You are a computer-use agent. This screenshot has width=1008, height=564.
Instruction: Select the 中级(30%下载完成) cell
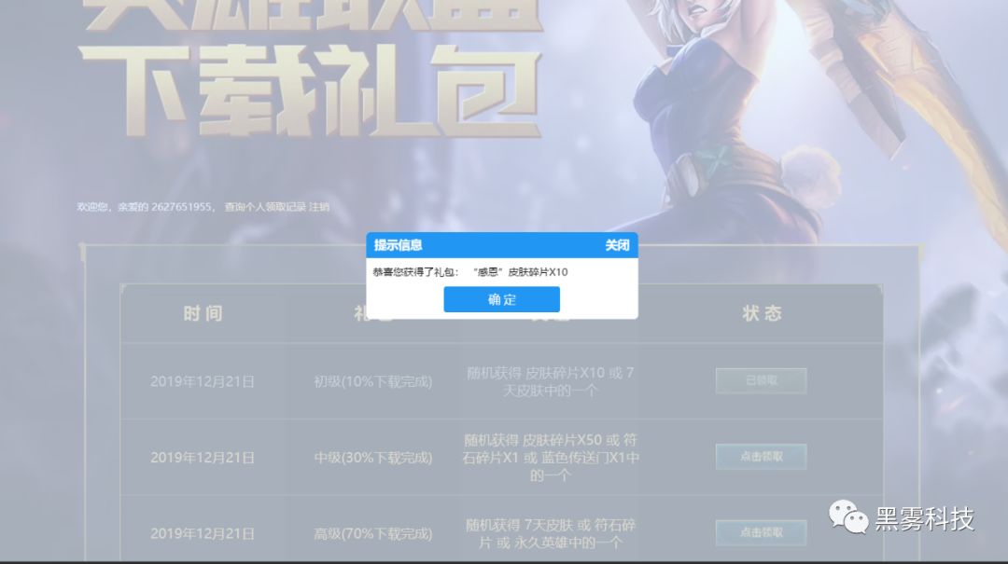click(372, 458)
